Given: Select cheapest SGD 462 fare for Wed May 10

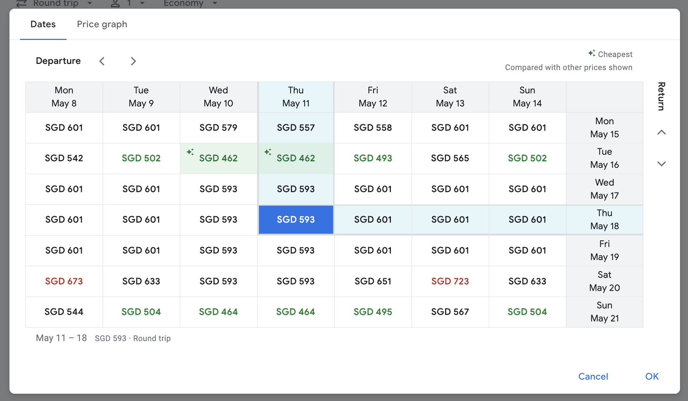Looking at the screenshot, I should pos(219,158).
